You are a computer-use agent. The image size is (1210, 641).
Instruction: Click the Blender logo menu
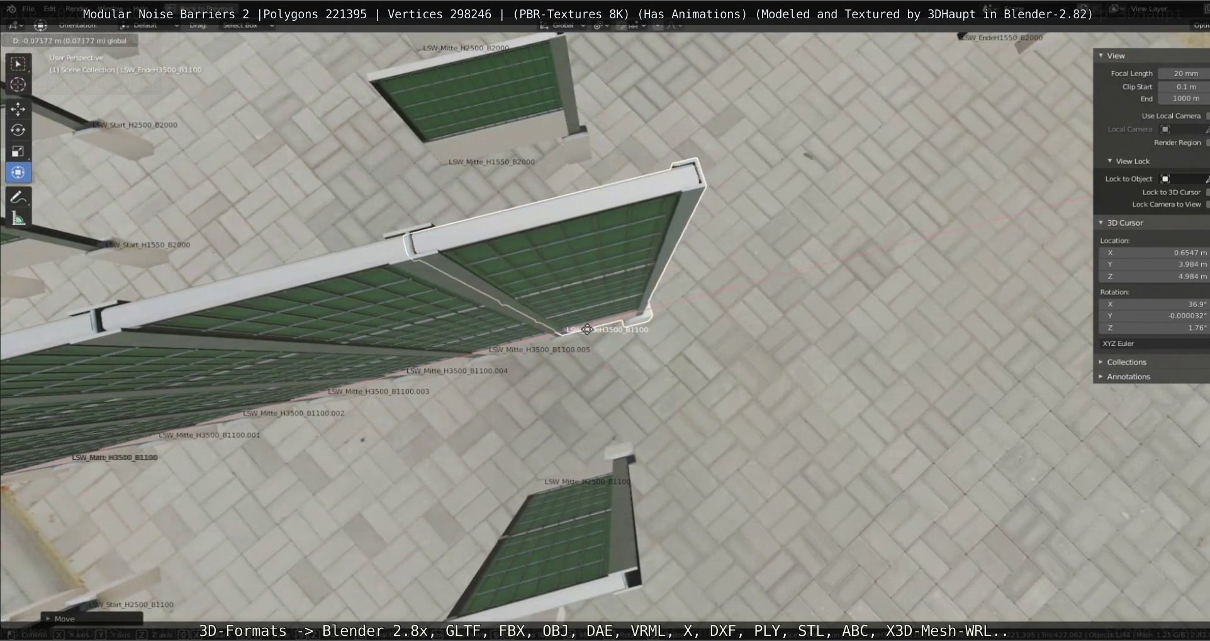point(11,9)
